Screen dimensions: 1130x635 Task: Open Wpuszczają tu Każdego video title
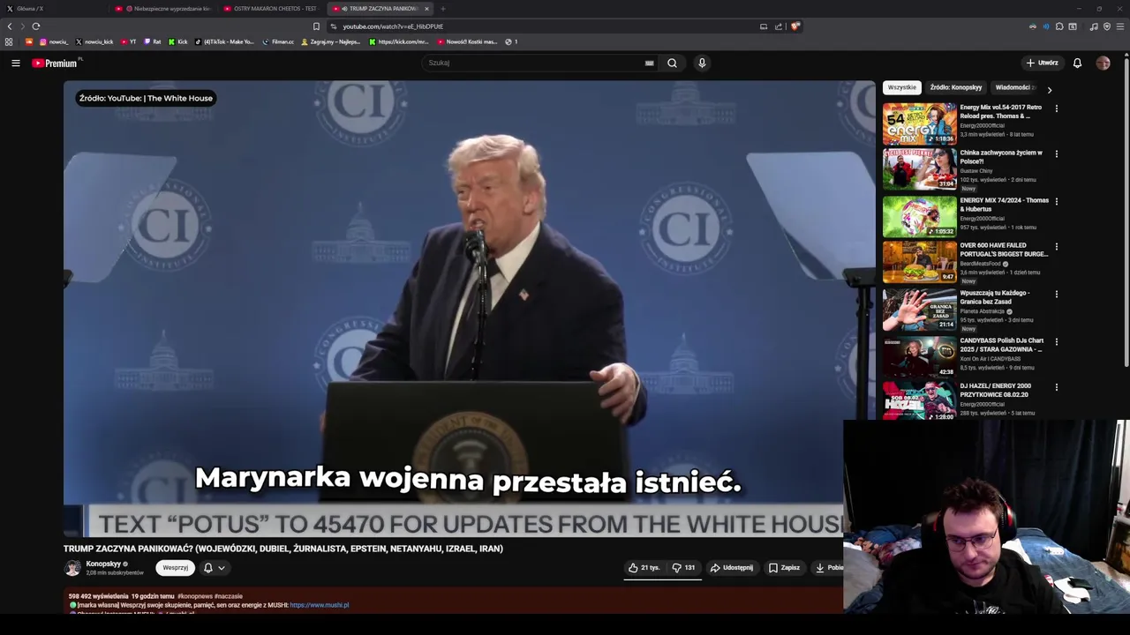995,297
